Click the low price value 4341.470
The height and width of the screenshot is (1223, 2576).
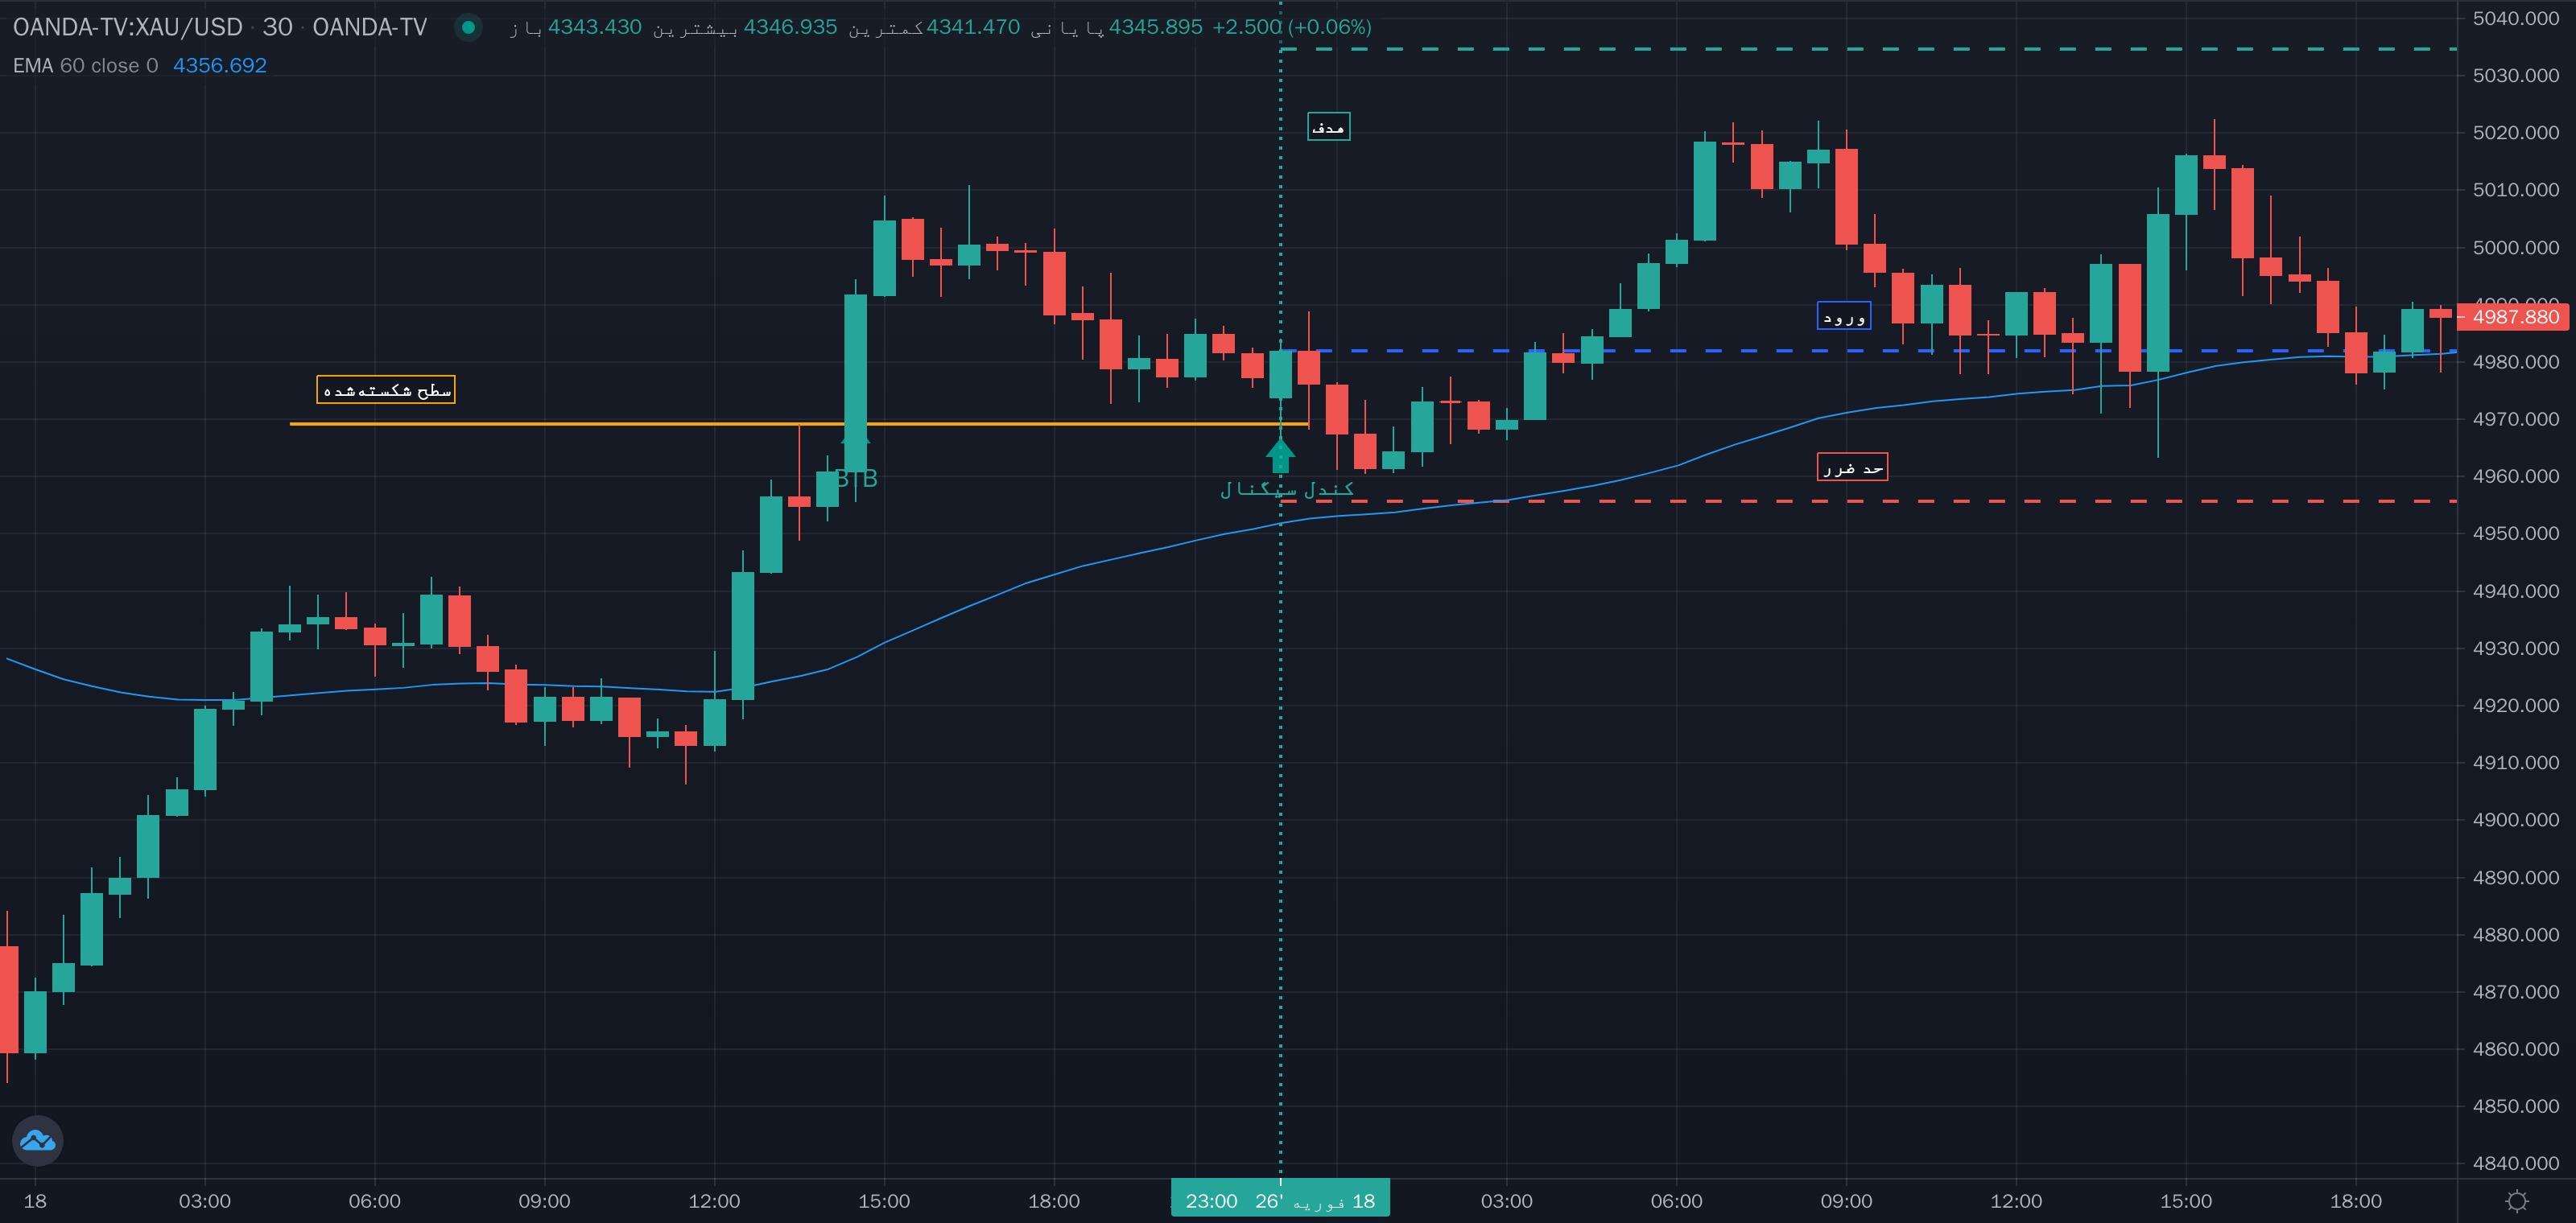(973, 27)
